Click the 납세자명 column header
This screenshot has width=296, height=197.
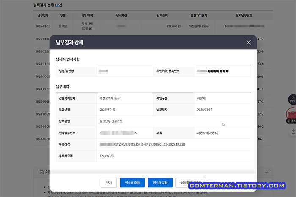pyautogui.click(x=122, y=16)
